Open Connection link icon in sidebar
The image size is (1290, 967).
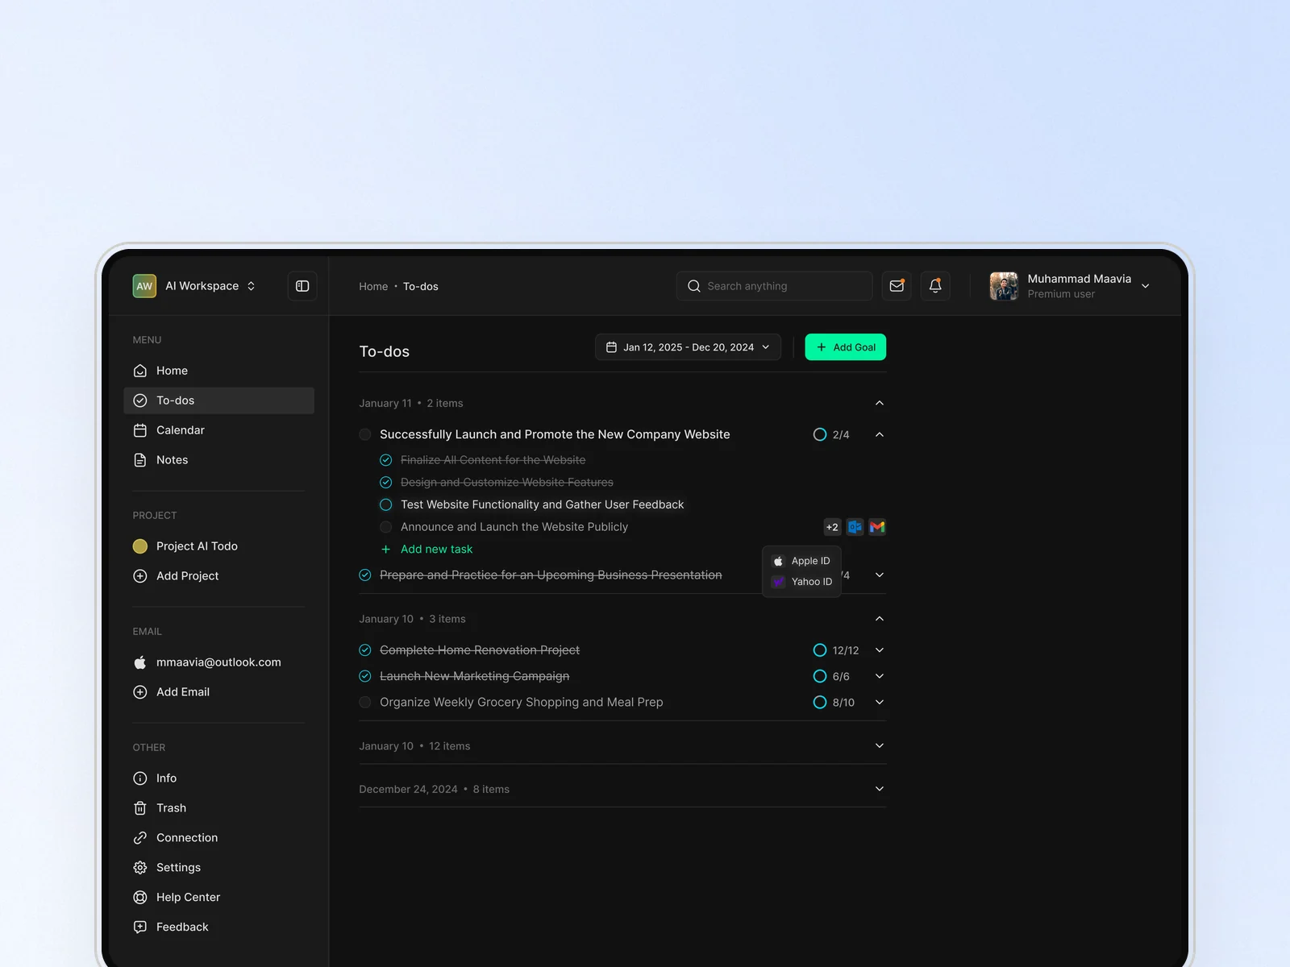(140, 838)
